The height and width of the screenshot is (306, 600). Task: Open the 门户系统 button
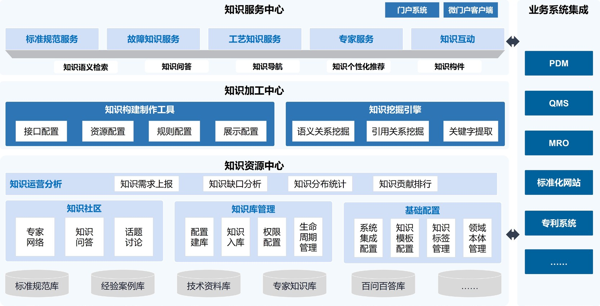pos(412,10)
